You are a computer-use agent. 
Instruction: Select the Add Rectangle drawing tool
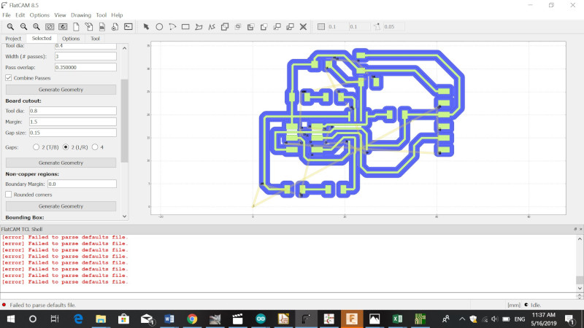point(185,27)
